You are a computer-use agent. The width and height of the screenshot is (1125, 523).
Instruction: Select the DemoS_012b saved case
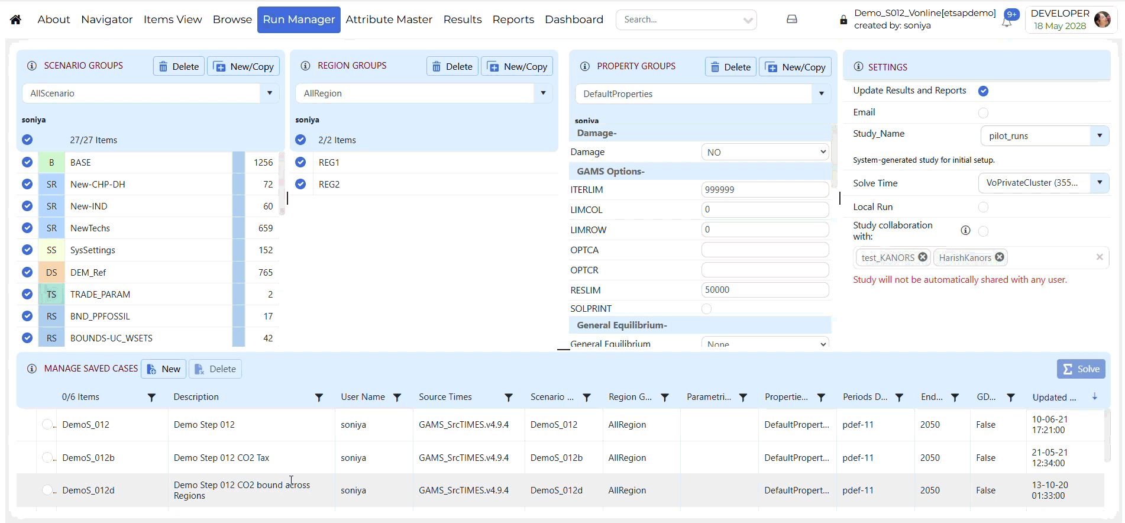coord(47,457)
